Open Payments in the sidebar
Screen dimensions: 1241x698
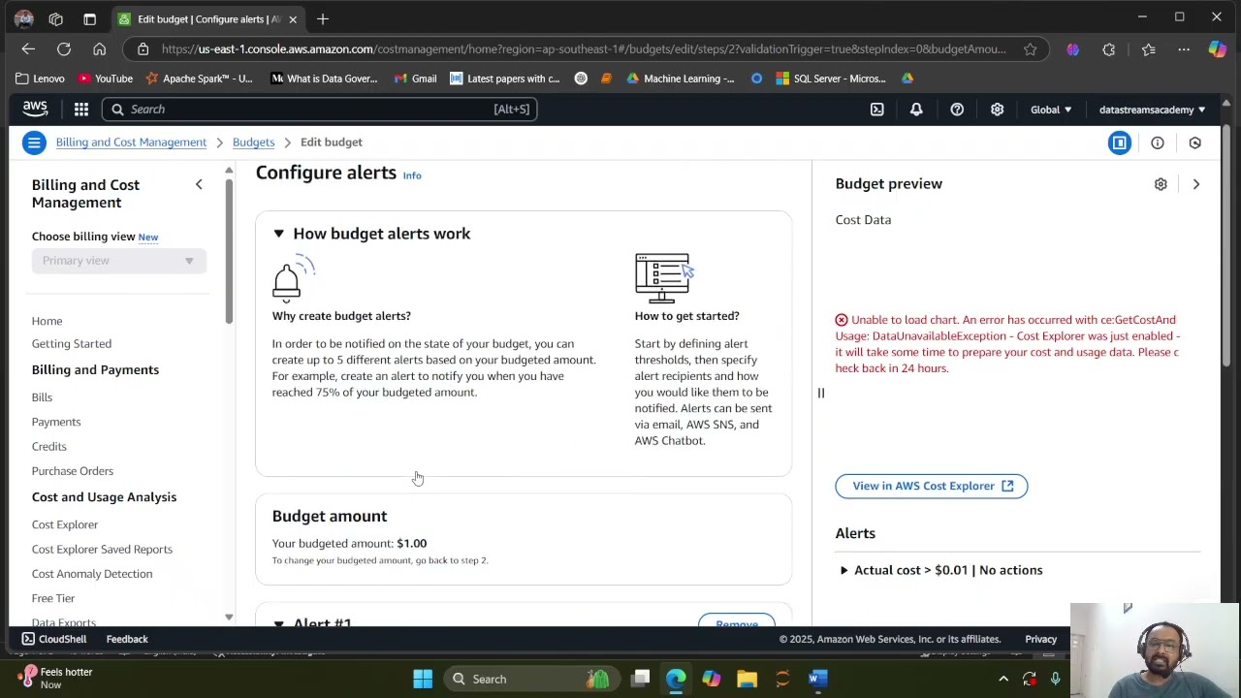(x=56, y=422)
